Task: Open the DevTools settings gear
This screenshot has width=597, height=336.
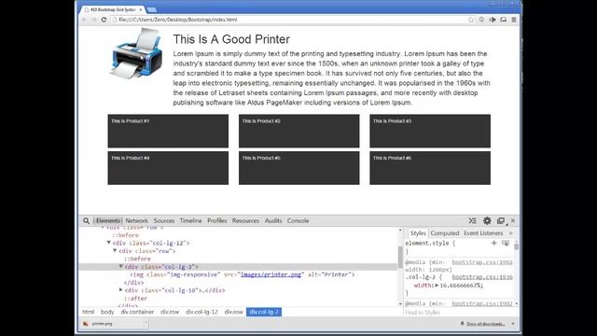Action: (487, 220)
